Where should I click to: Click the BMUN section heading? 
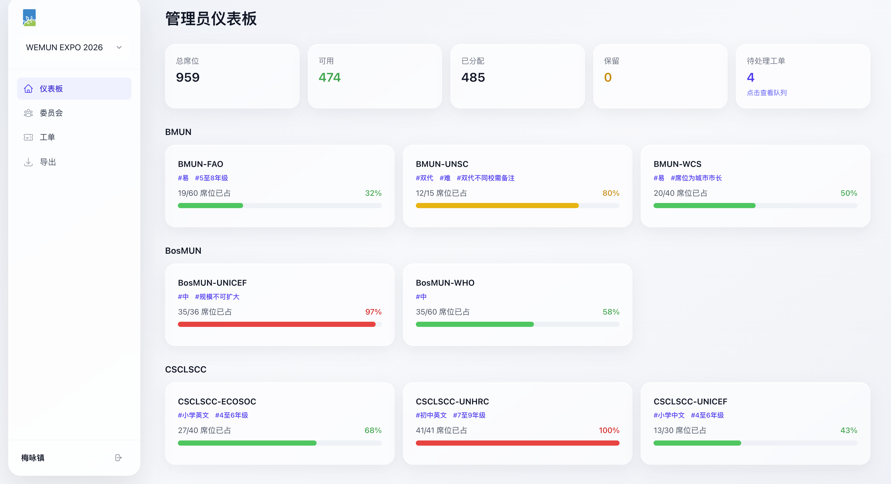(x=178, y=132)
